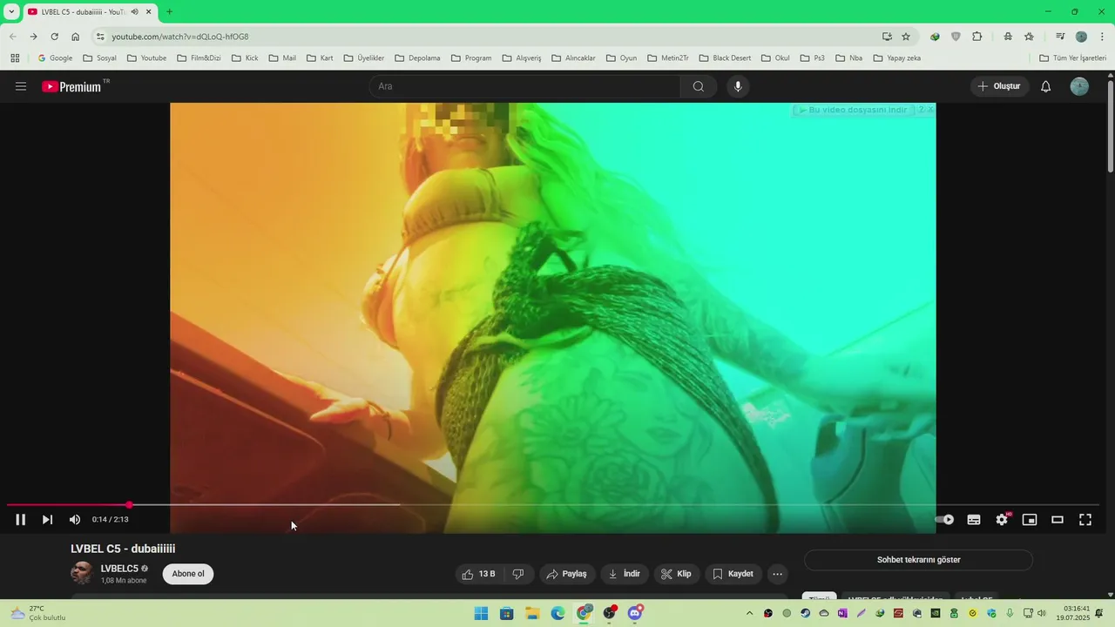This screenshot has width=1115, height=627.
Task: Open more actions ellipsis menu
Action: click(777, 574)
